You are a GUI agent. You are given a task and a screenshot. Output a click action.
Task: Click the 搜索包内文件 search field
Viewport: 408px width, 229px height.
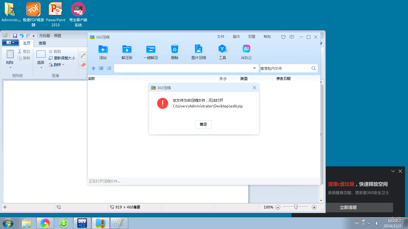[285, 68]
